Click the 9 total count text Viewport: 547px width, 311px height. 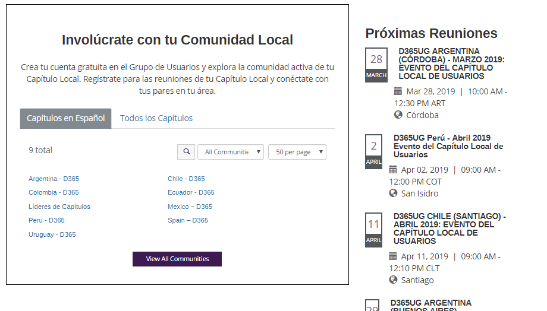point(40,150)
